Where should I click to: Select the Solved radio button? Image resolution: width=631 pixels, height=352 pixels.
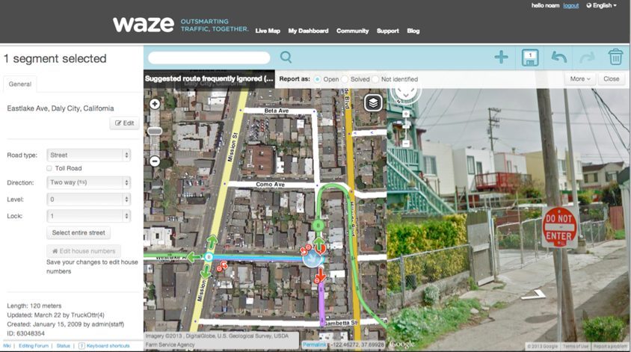345,79
